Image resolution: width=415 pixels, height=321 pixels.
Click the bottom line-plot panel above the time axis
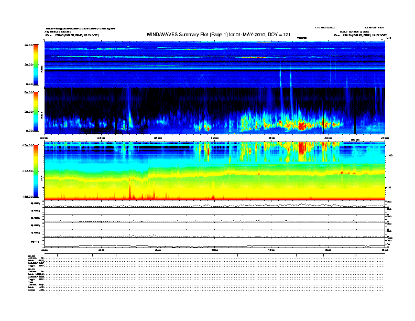215,242
